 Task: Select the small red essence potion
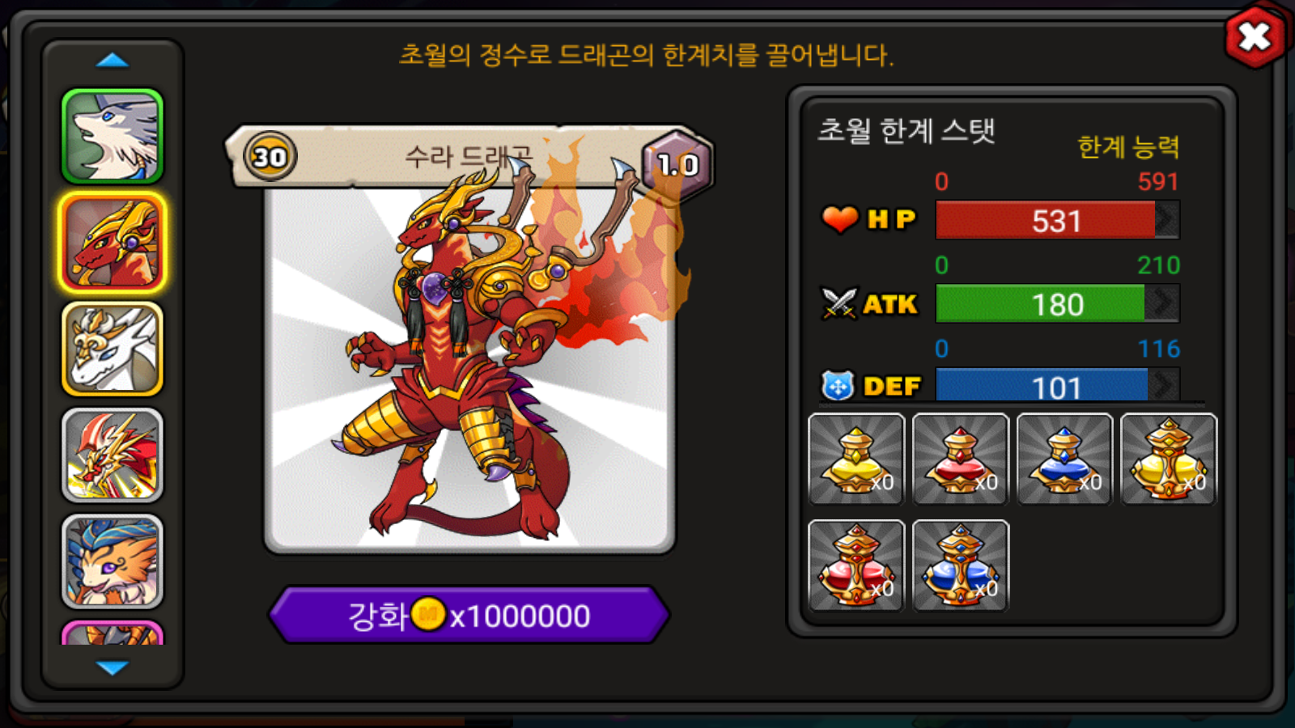961,459
